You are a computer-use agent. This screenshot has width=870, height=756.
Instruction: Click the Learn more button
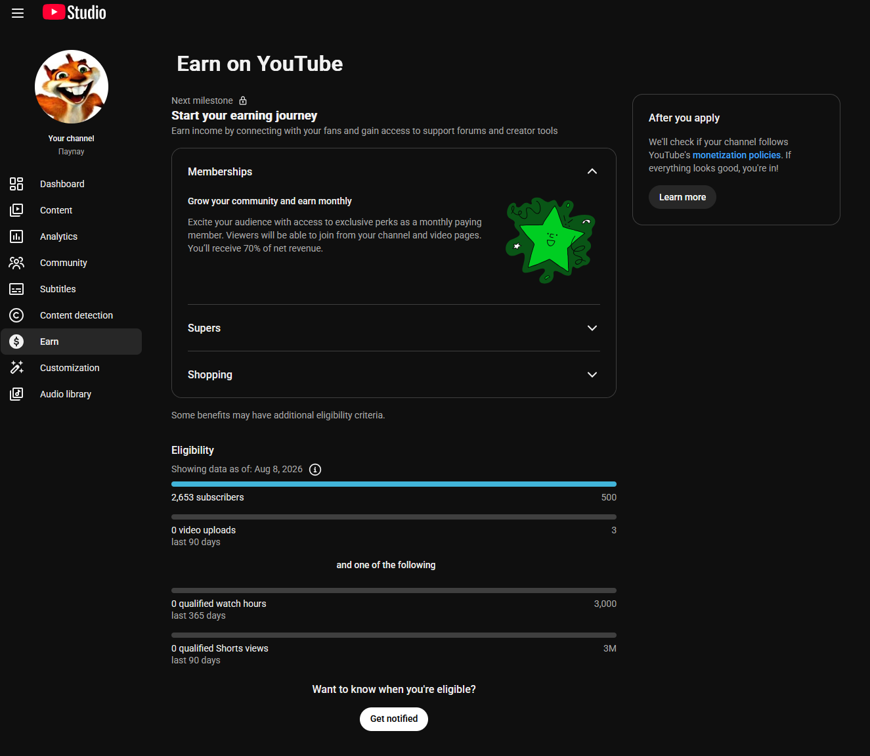click(682, 197)
